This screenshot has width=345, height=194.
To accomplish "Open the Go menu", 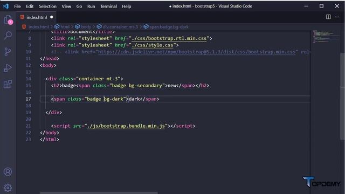I will pos(79,6).
